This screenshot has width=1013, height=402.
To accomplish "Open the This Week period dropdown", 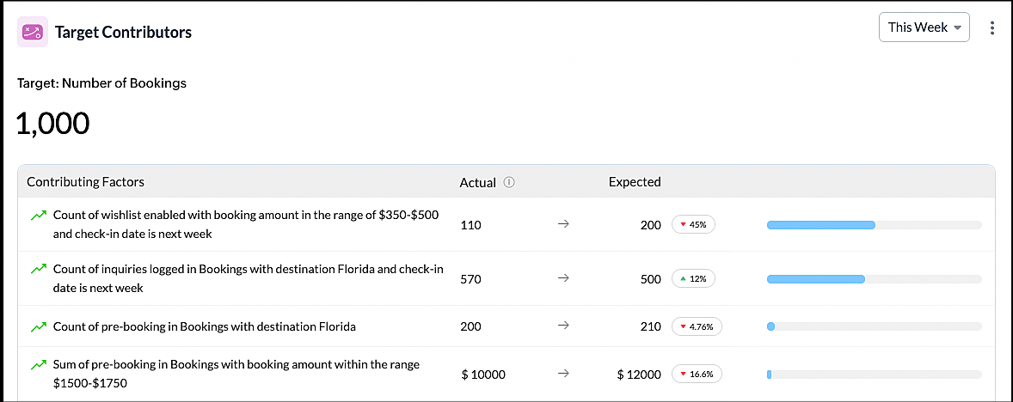I will pos(924,27).
